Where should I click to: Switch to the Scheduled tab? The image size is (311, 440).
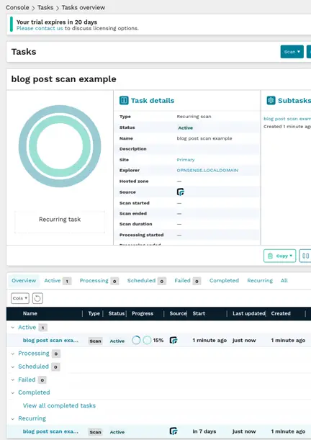tap(146, 281)
